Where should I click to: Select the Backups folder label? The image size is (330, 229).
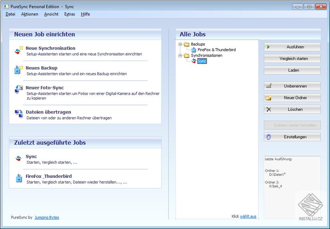pos(198,44)
